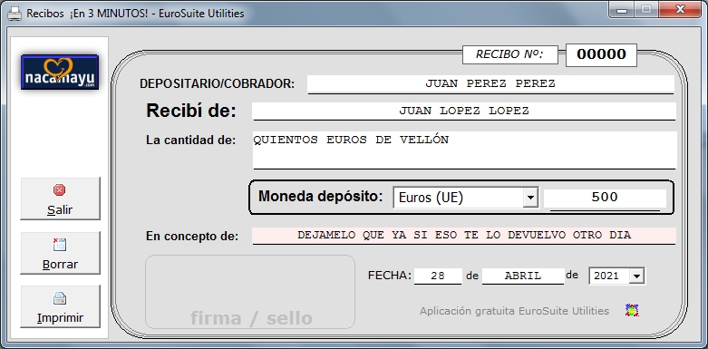Click the Recibí de name field
The width and height of the screenshot is (708, 349).
[464, 111]
